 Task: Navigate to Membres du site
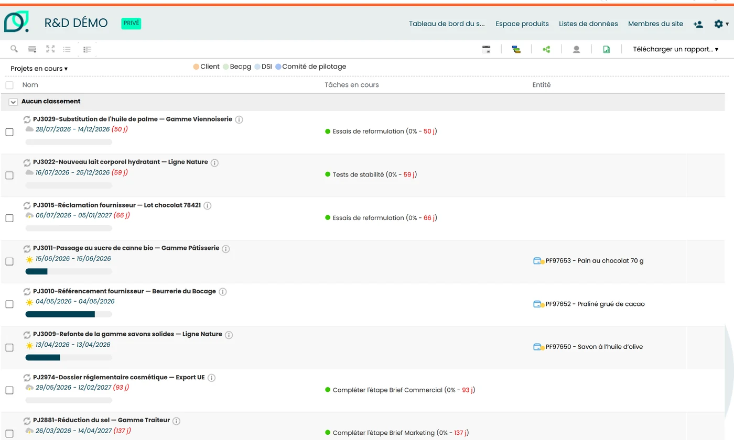655,24
